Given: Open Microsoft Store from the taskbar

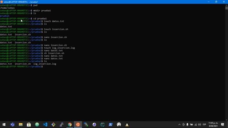Looking at the screenshot, I should click(29, 124).
